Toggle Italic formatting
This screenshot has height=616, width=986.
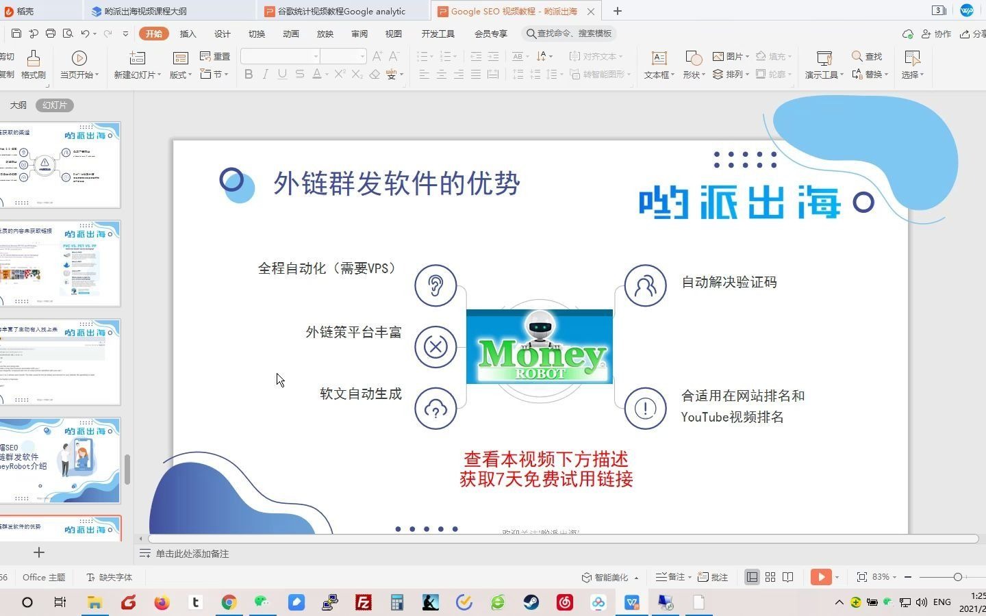pyautogui.click(x=266, y=74)
